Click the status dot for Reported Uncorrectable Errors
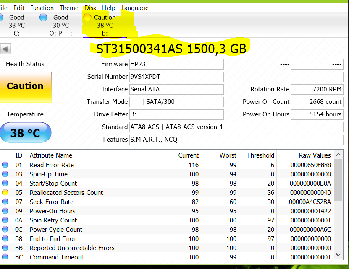Image resolution: width=349 pixels, height=269 pixels. [5, 248]
